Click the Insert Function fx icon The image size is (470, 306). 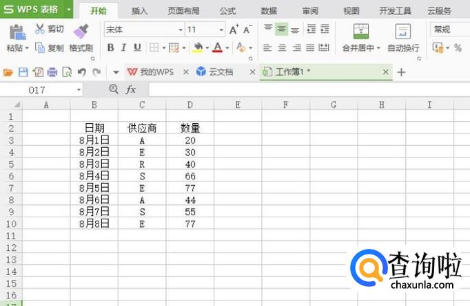coord(131,89)
